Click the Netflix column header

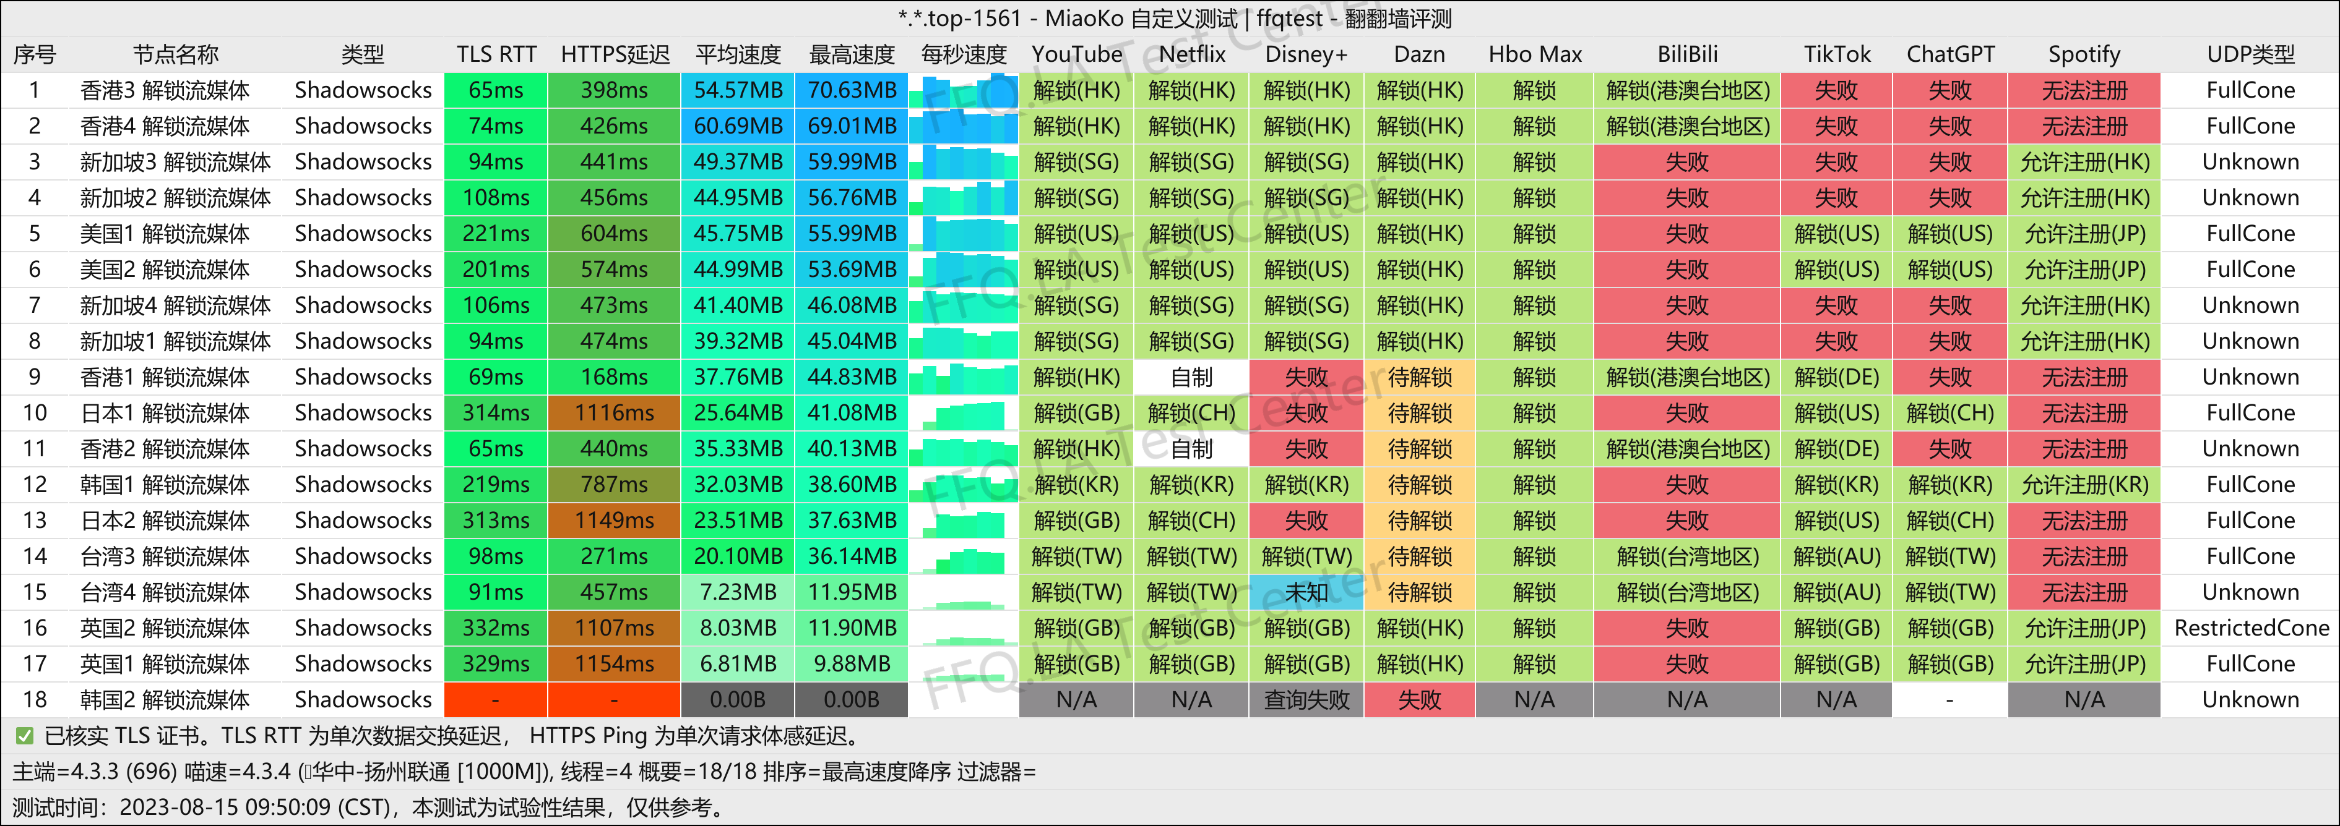1192,54
